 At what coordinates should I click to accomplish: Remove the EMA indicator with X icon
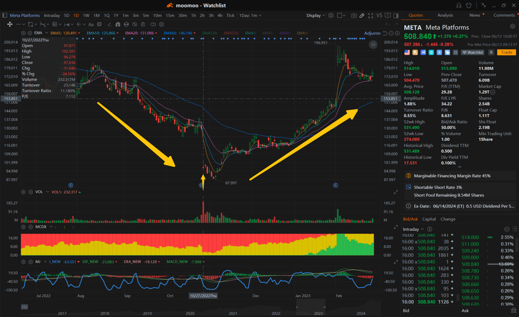tap(30, 33)
